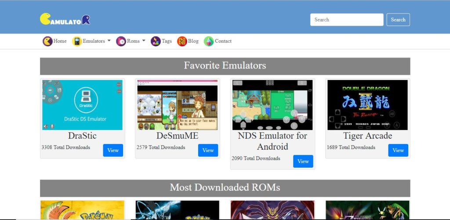Open the Tags page link
Viewport: 450px width, 220px height.
click(167, 41)
